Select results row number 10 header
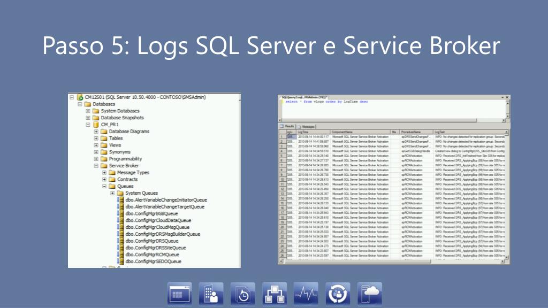Viewport: 548px width, 308px height. [283, 180]
